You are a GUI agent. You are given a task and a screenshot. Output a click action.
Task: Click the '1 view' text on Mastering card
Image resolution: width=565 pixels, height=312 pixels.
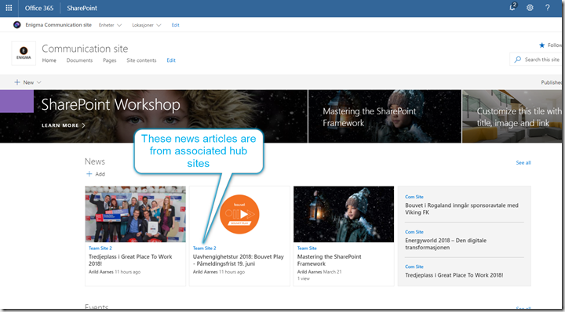tap(304, 278)
